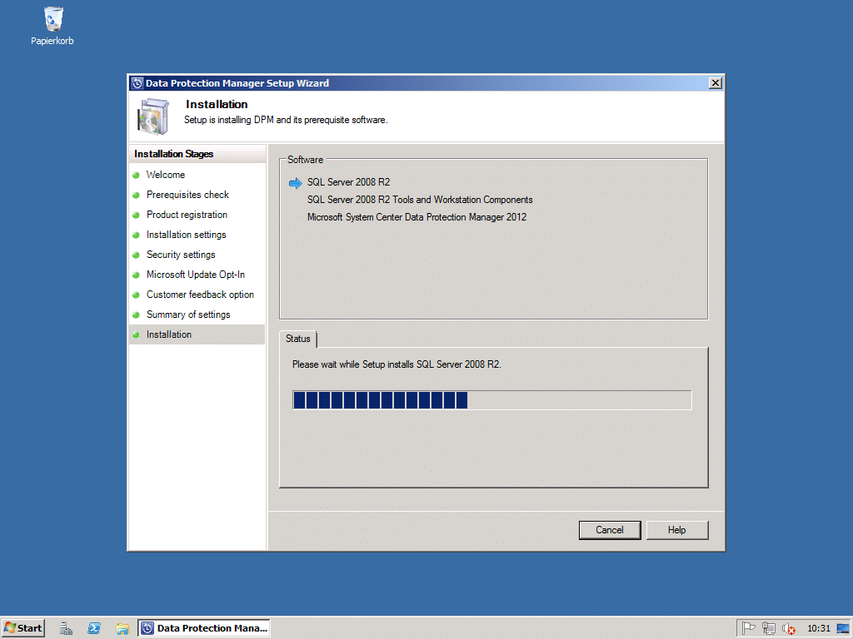
Task: Click the 'Please wait while Setup installs' message
Action: [397, 364]
